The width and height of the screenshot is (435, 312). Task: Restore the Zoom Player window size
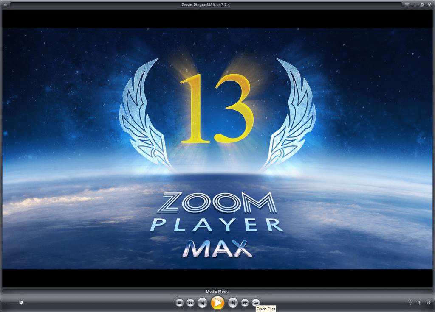coord(422,5)
